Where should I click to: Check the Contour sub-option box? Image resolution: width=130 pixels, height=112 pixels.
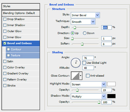8,49
